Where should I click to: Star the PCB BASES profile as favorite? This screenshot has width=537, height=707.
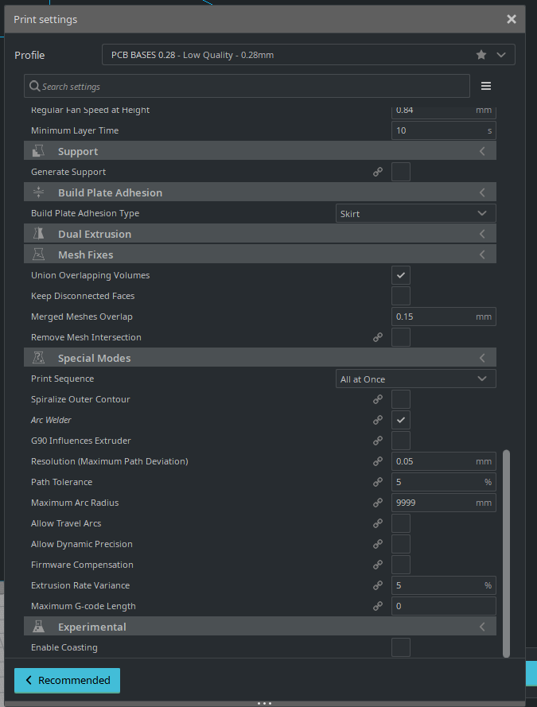tap(481, 54)
